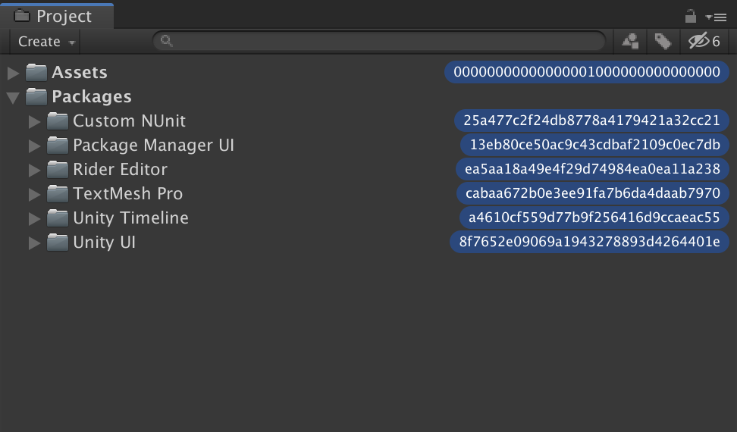Click the Assets folder icon

pyautogui.click(x=36, y=73)
